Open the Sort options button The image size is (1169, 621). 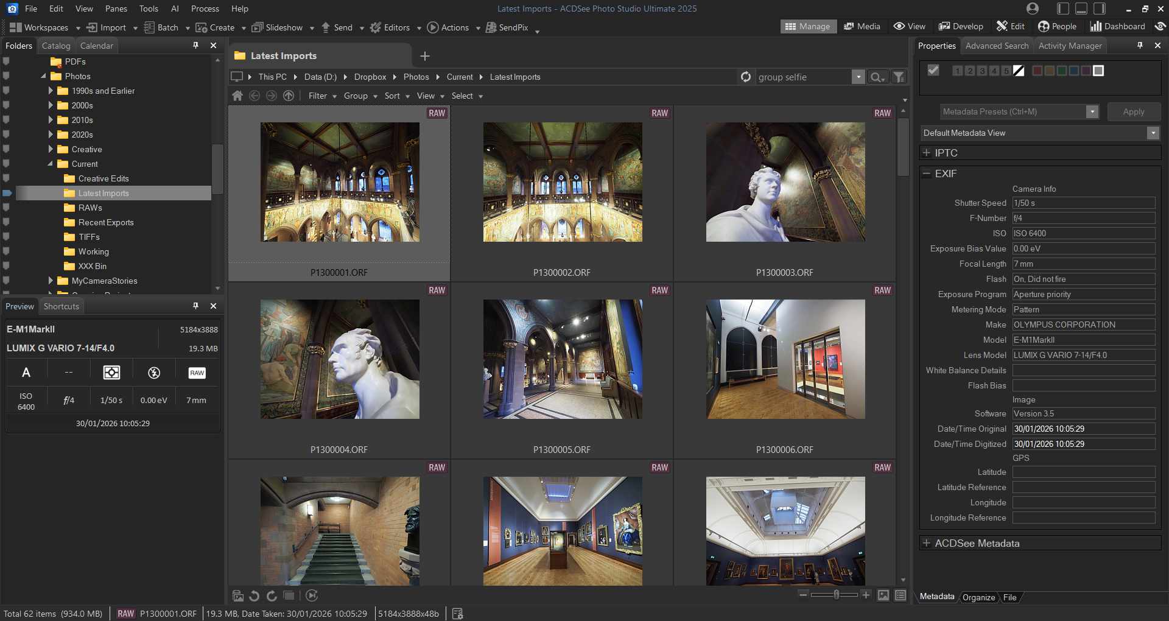(396, 96)
